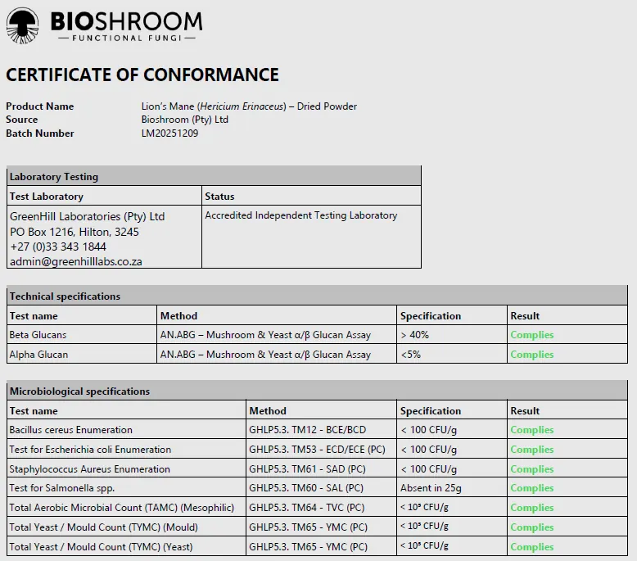This screenshot has height=561, width=637.
Task: Click Complies result for Salmonella
Action: pyautogui.click(x=532, y=488)
